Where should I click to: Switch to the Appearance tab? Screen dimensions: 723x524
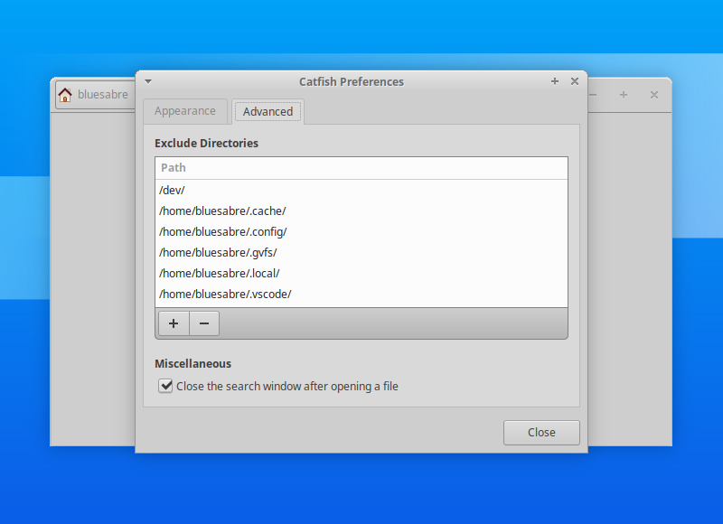(184, 111)
